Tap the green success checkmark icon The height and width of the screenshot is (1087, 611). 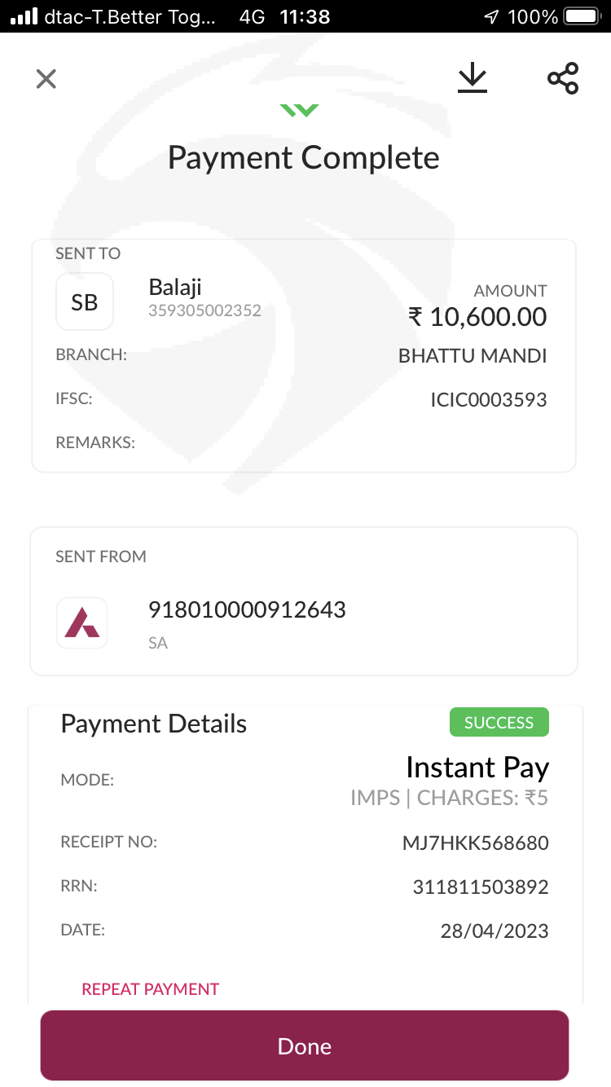299,110
